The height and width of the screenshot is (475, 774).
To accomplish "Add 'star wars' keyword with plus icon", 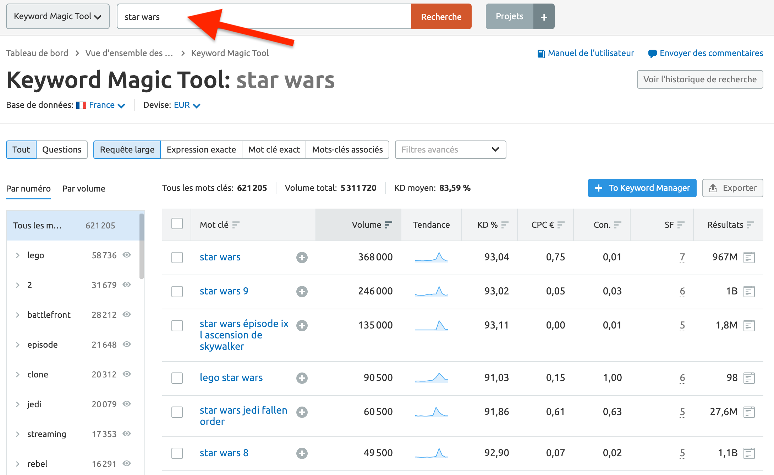I will point(302,257).
